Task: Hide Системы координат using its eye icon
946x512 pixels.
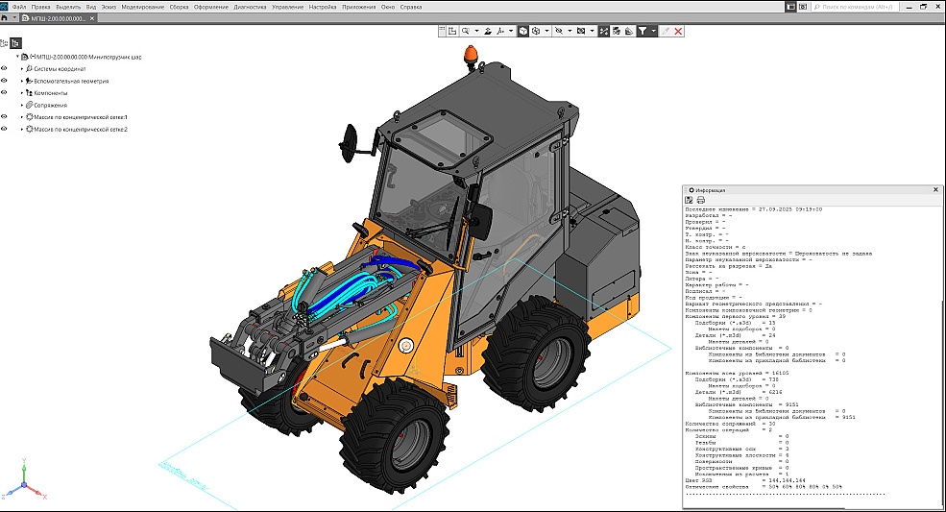Action: [5, 69]
